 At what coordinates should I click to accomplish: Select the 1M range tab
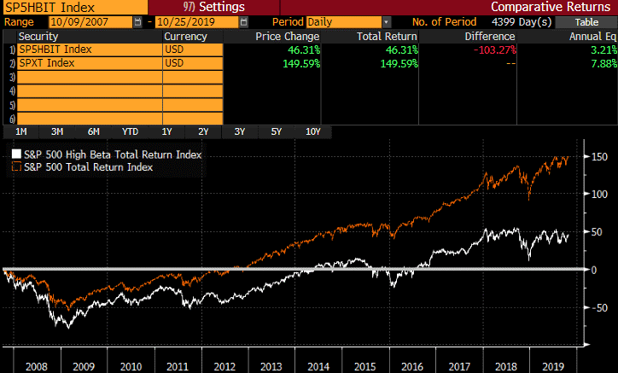pyautogui.click(x=20, y=131)
